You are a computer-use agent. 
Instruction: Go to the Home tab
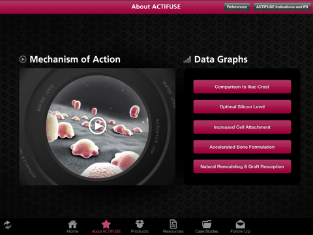coord(72,227)
